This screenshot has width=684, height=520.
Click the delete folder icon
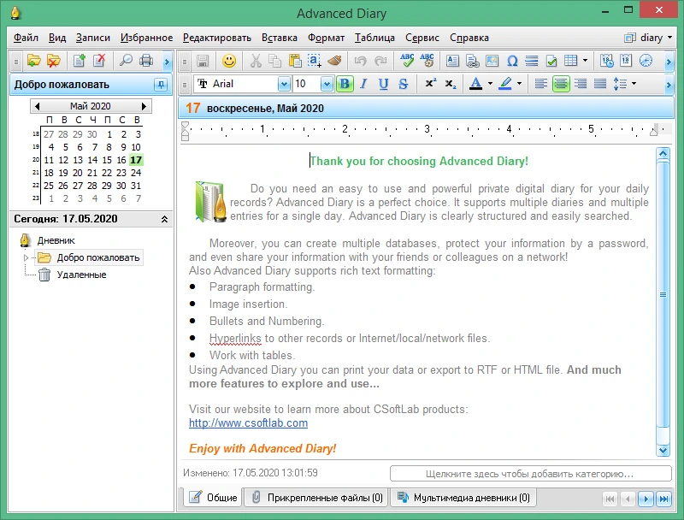click(54, 61)
